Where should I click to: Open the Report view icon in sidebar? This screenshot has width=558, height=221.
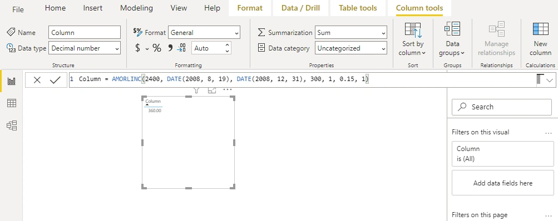tap(12, 82)
